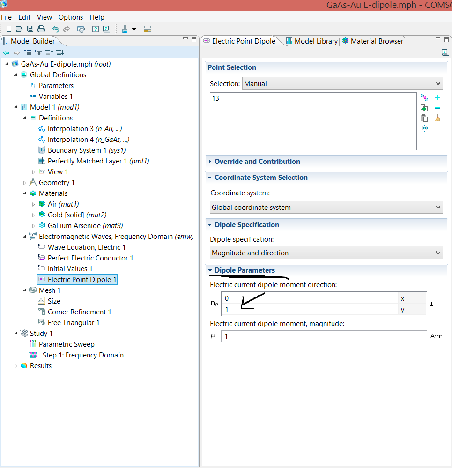Click the Zoom to Selection icon
The image size is (452, 468).
[x=424, y=128]
